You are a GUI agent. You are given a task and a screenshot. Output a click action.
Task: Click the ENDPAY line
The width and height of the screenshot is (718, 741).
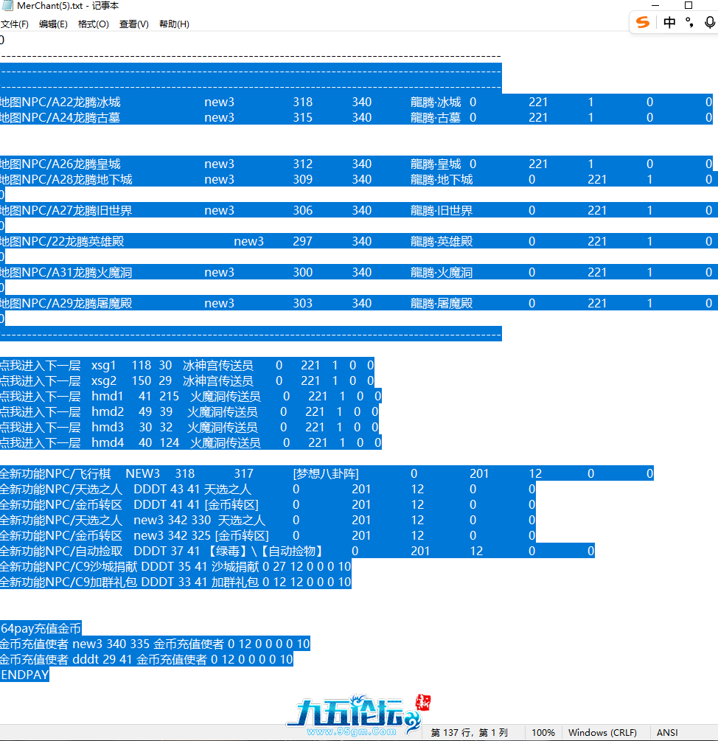tap(24, 675)
